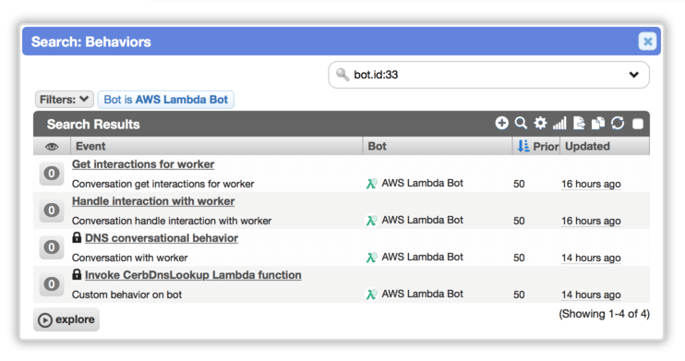The width and height of the screenshot is (685, 361).
Task: Click the copy pages icon in toolbar
Action: coord(598,123)
